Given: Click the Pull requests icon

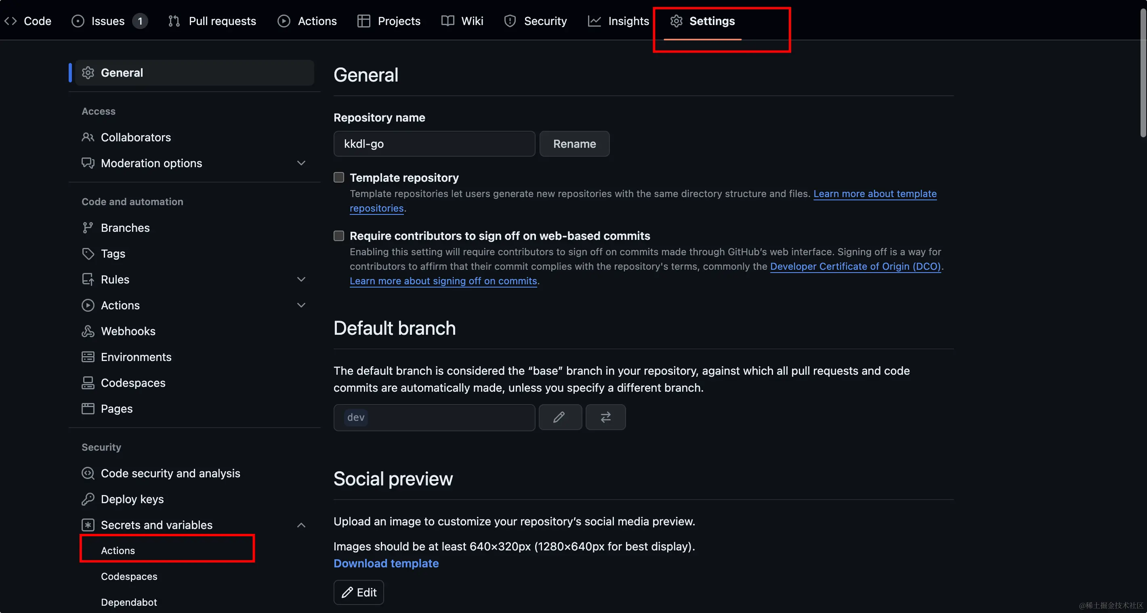Looking at the screenshot, I should click(x=174, y=21).
